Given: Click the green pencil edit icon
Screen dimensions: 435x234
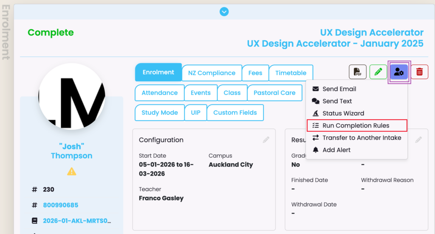Looking at the screenshot, I should tap(378, 72).
